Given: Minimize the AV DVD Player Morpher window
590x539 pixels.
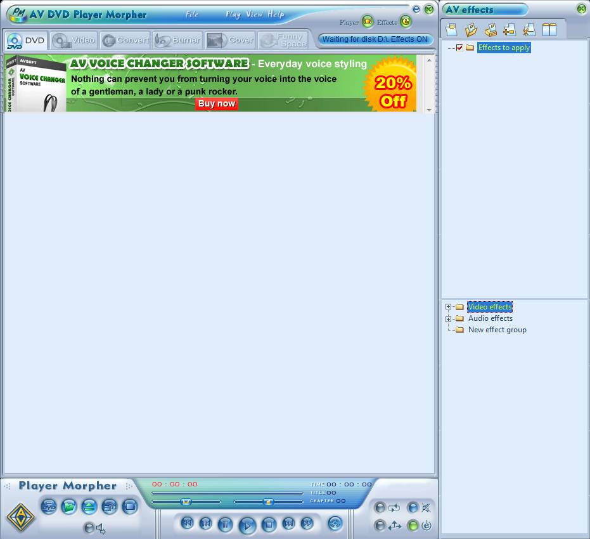Looking at the screenshot, I should [416, 10].
